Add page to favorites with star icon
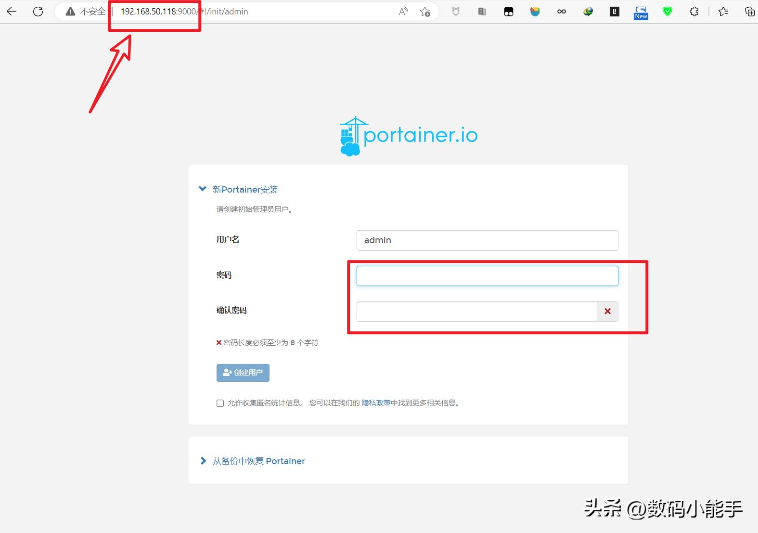The image size is (758, 533). [x=425, y=12]
